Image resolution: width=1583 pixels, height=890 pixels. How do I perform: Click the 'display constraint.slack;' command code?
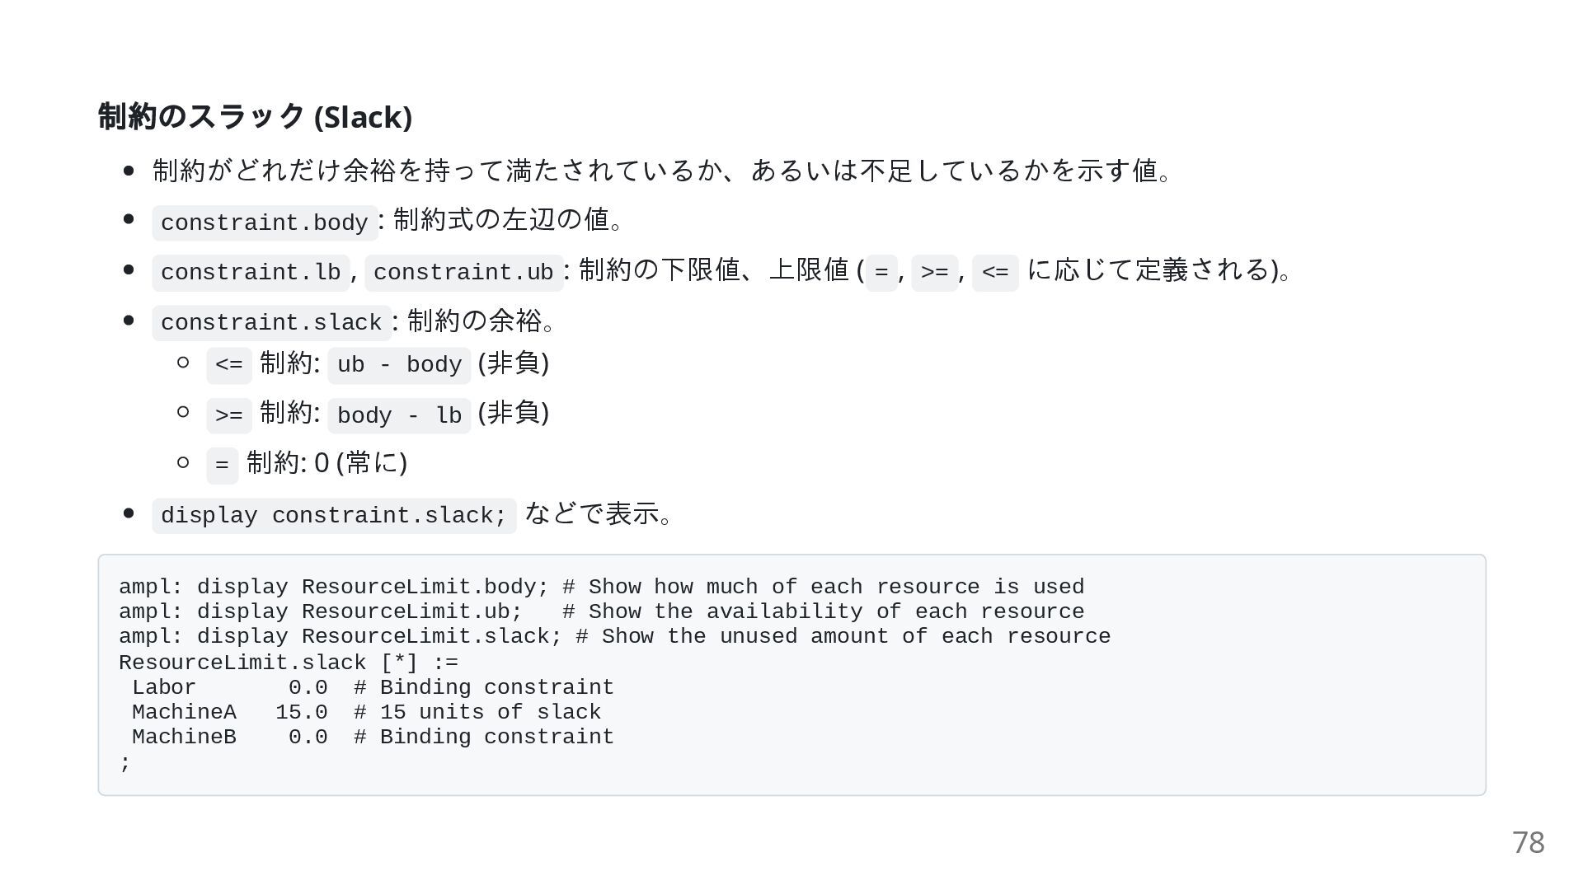pyautogui.click(x=334, y=516)
